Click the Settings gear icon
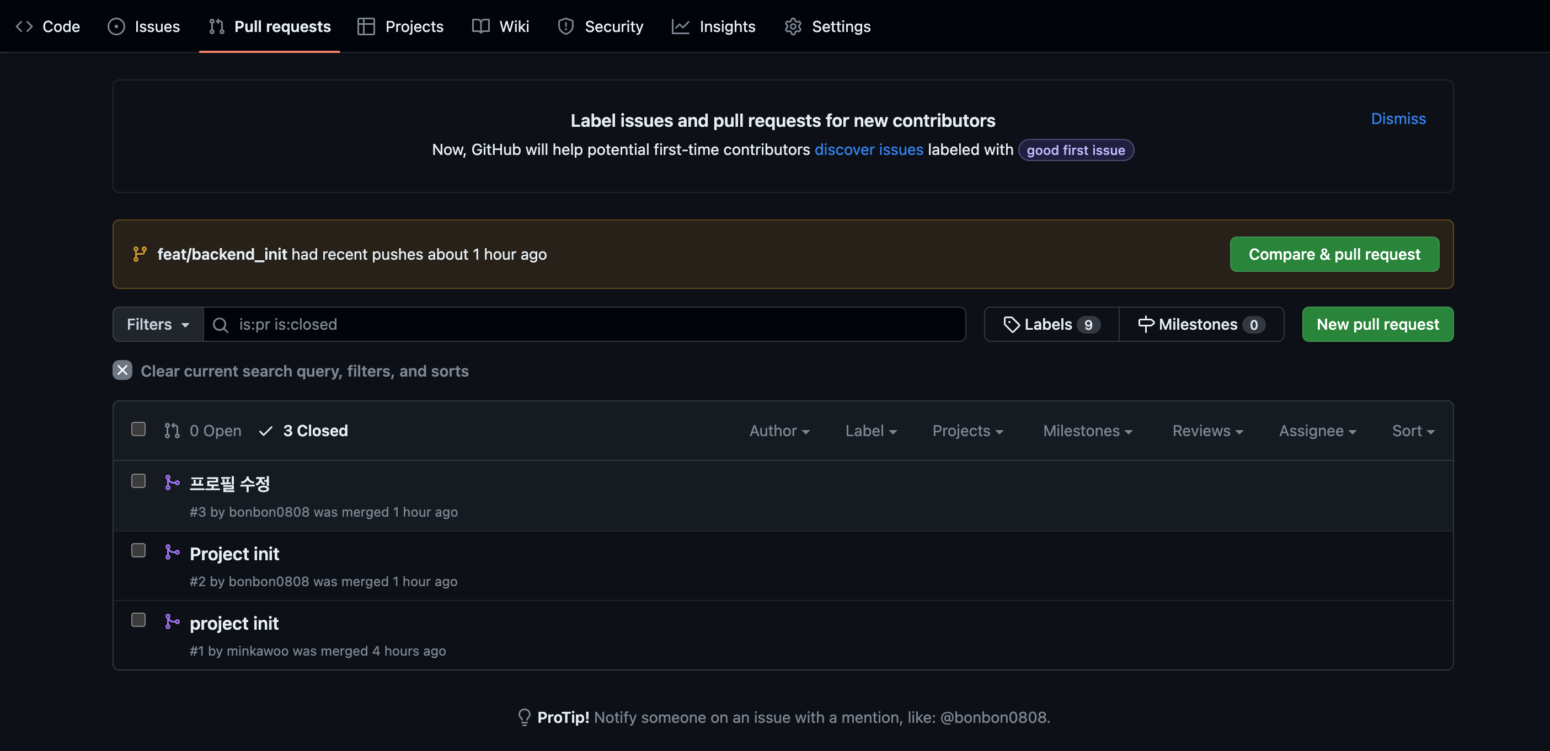This screenshot has height=751, width=1550. [793, 26]
